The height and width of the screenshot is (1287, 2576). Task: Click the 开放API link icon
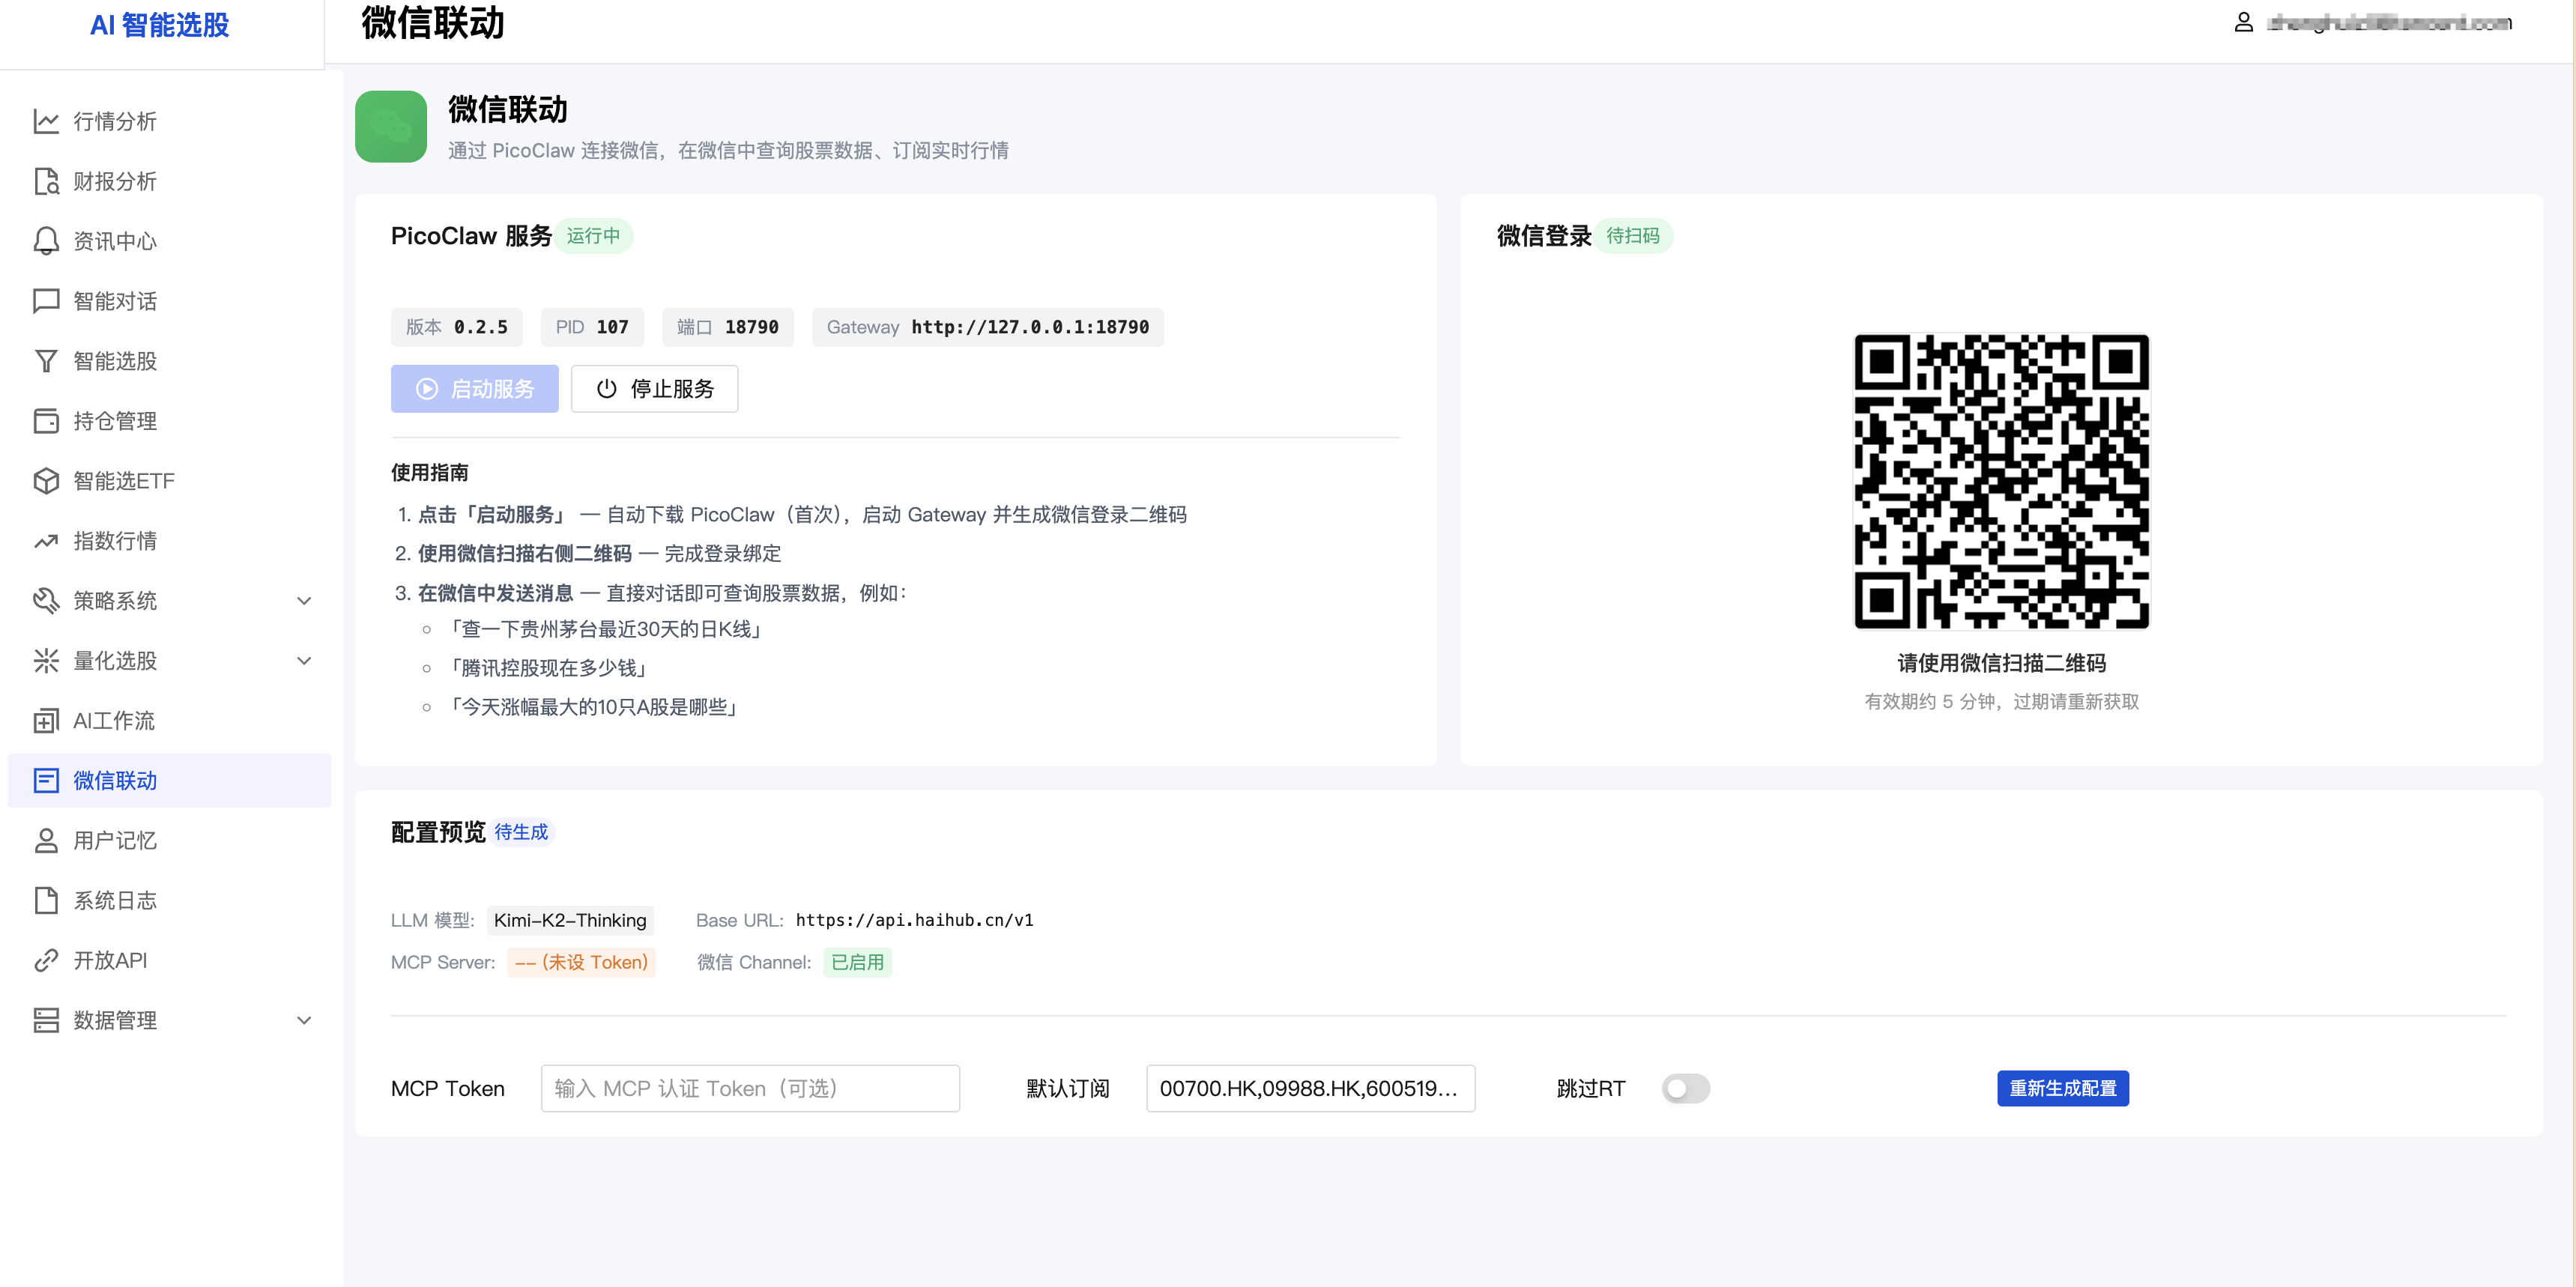coord(46,961)
